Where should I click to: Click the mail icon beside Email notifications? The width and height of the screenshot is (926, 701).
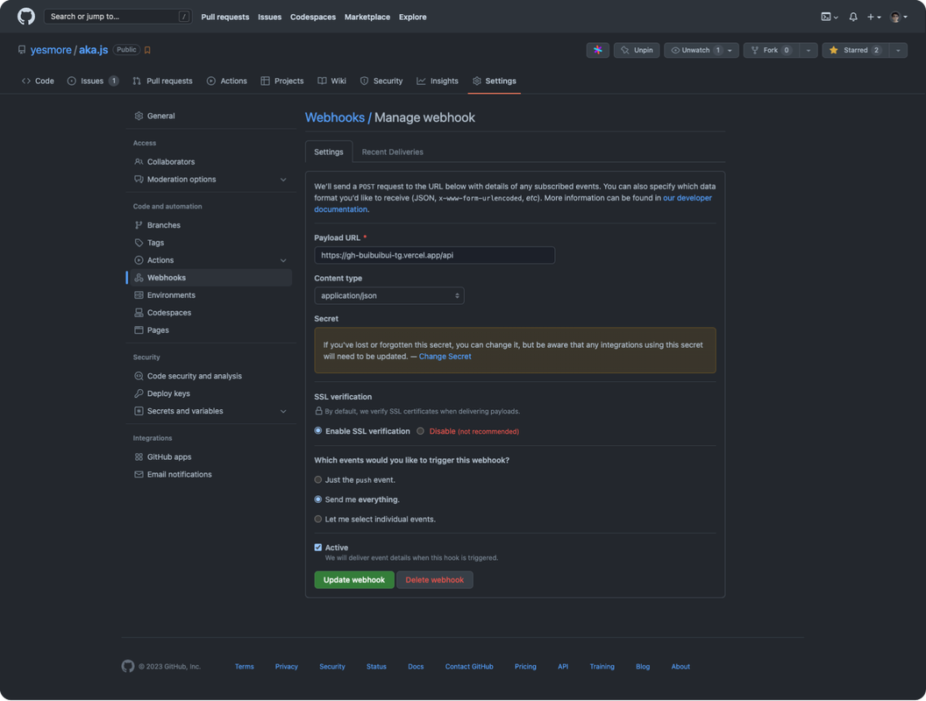pyautogui.click(x=139, y=474)
